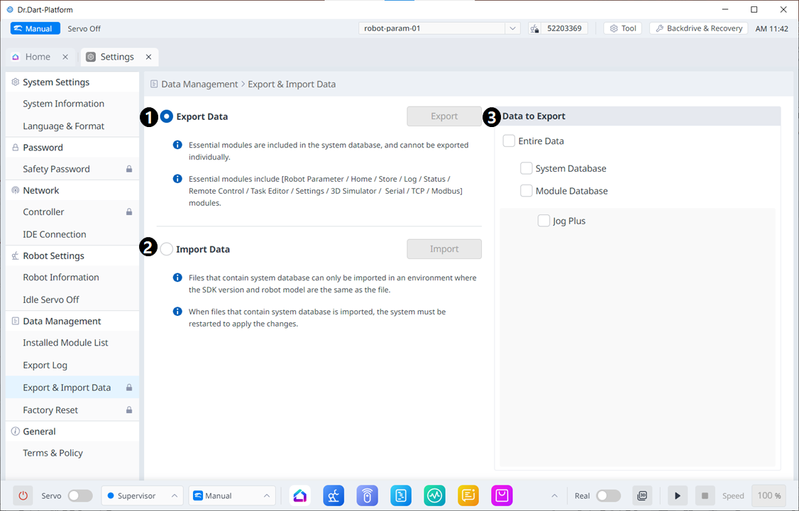Open Installed Module List in sidebar
This screenshot has width=799, height=511.
coord(65,343)
